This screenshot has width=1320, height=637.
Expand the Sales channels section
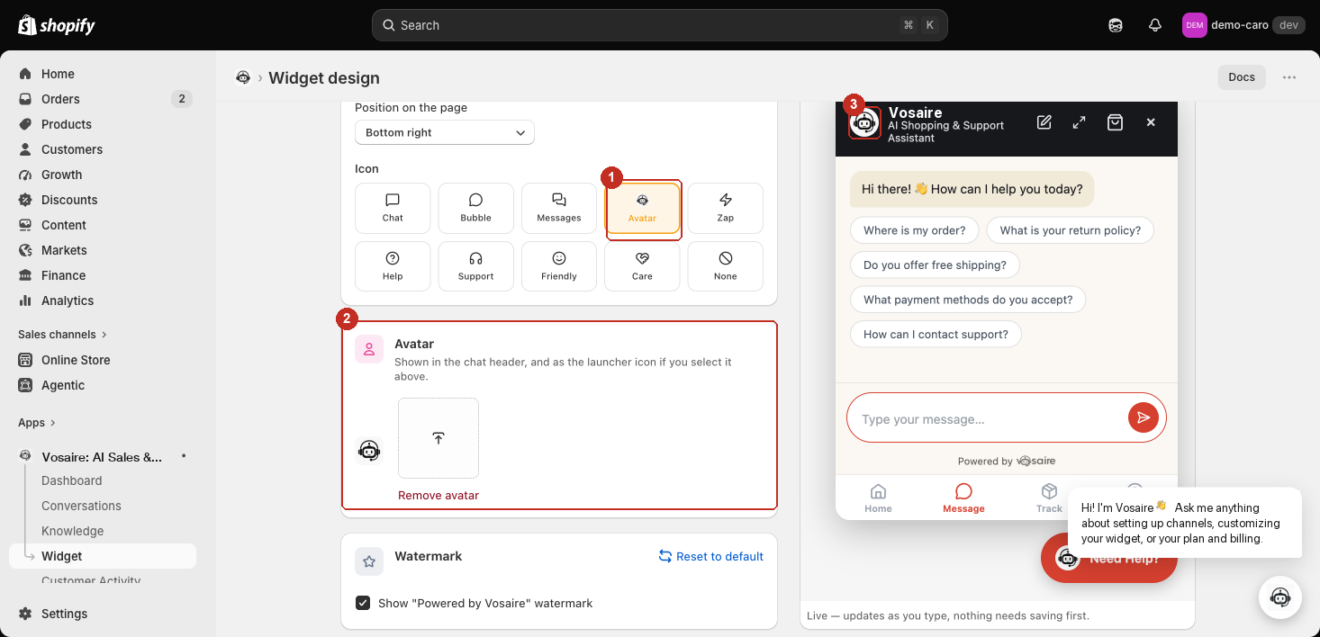pos(63,335)
